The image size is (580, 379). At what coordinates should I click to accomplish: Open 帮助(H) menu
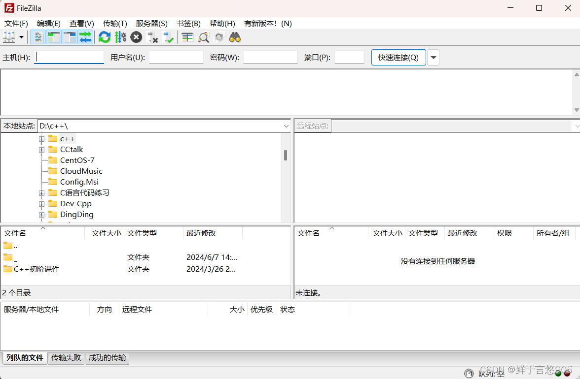222,24
